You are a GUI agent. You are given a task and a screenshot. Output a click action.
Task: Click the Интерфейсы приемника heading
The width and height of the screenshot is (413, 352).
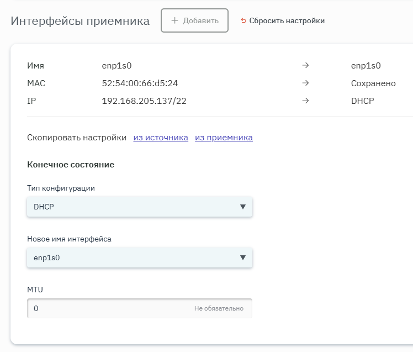coord(80,21)
